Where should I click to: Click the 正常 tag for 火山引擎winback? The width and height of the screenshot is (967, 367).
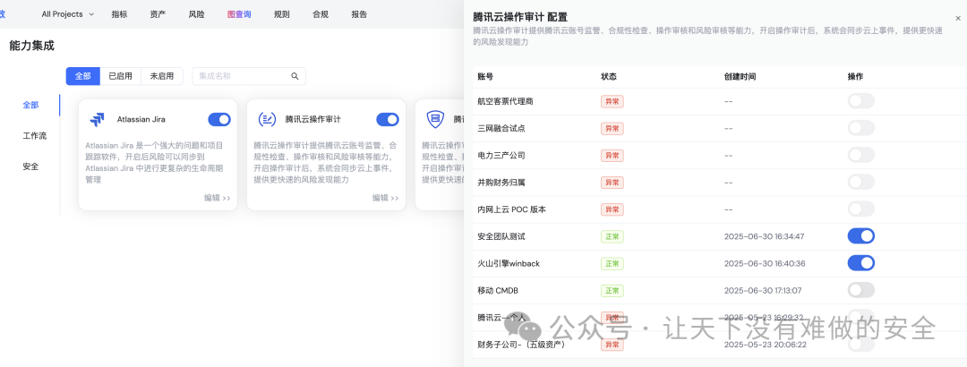(x=612, y=263)
